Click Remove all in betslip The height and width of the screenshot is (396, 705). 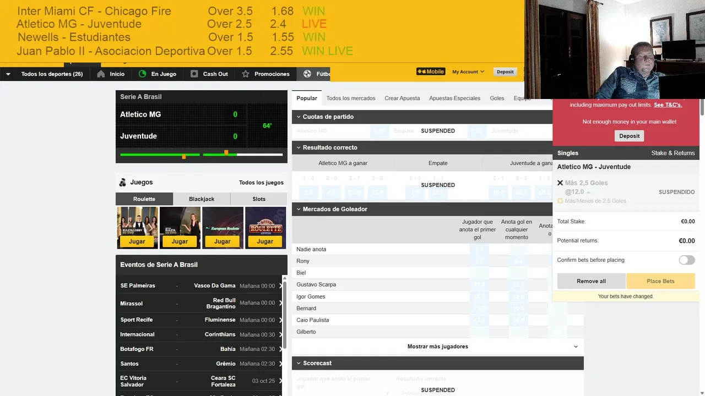pyautogui.click(x=591, y=281)
